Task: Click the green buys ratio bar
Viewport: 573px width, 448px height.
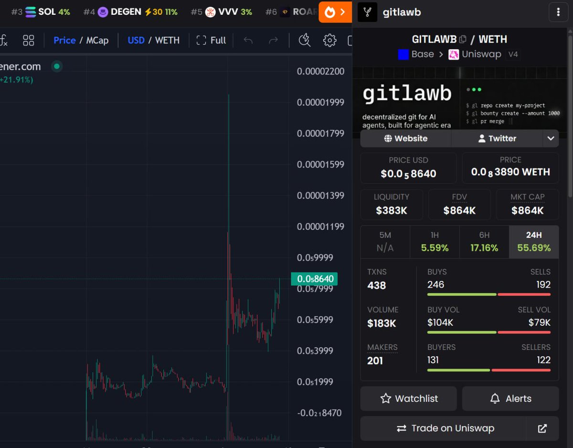Action: click(x=462, y=295)
